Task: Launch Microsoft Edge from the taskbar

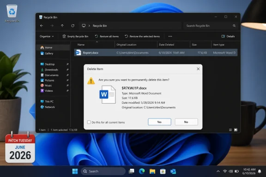Action: click(142, 171)
